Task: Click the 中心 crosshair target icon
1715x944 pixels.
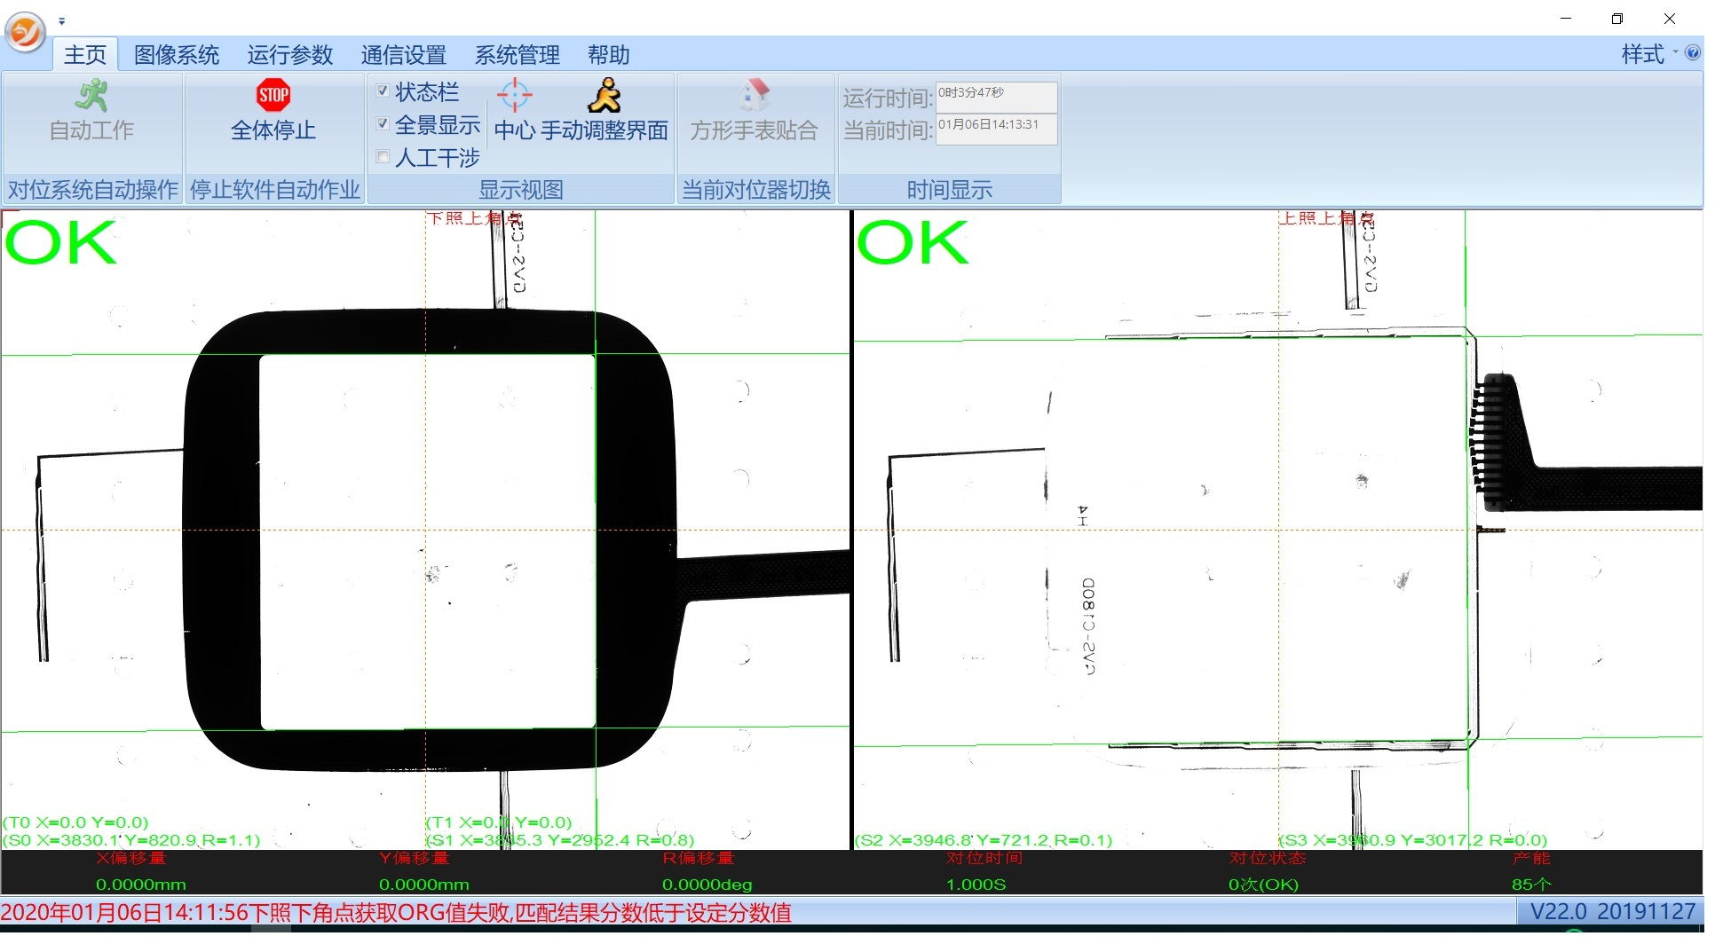Action: pyautogui.click(x=515, y=94)
